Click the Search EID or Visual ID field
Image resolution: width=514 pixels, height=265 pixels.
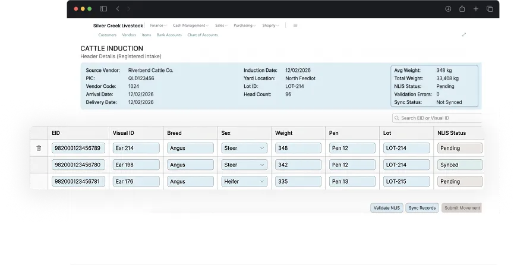pyautogui.click(x=437, y=118)
